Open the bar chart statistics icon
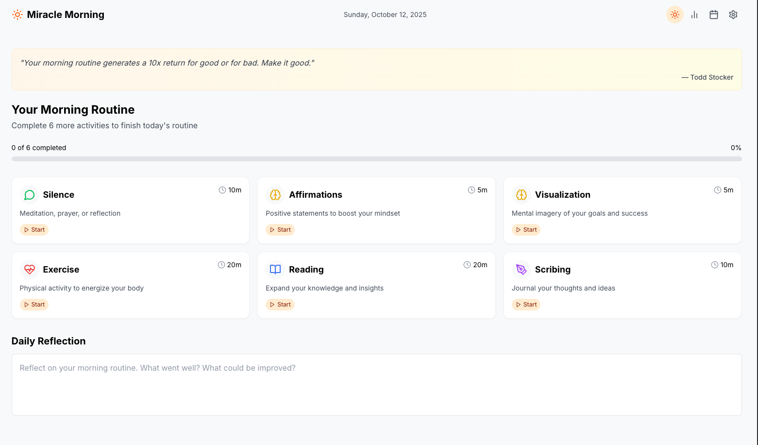 [x=694, y=15]
